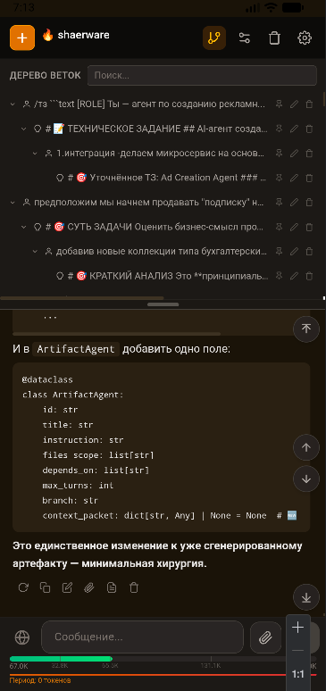Image resolution: width=326 pixels, height=691 pixels.
Task: Open settings via the gear icon
Action: point(305,37)
